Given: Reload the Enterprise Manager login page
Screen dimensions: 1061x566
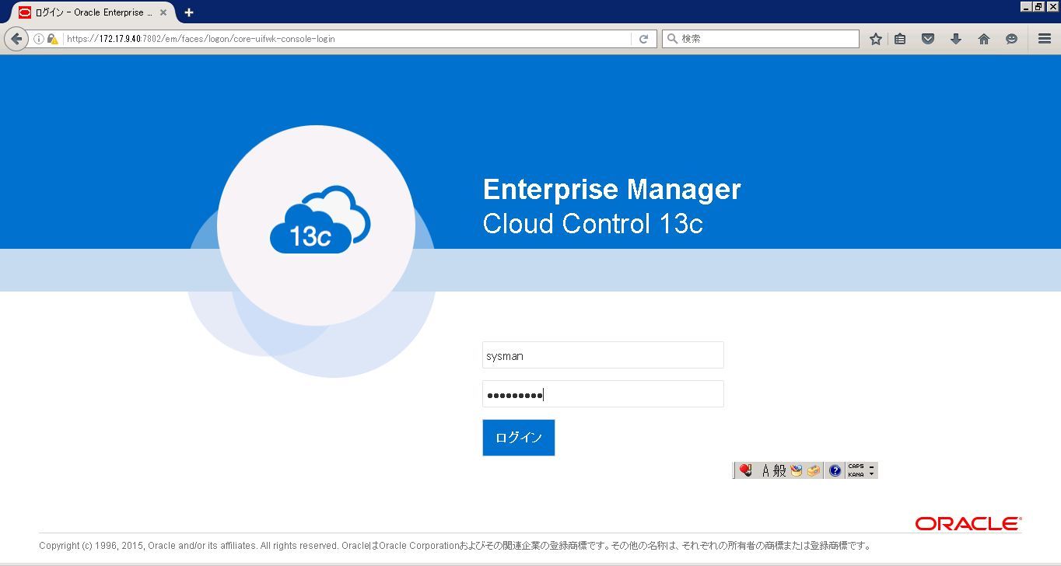Looking at the screenshot, I should coord(643,39).
